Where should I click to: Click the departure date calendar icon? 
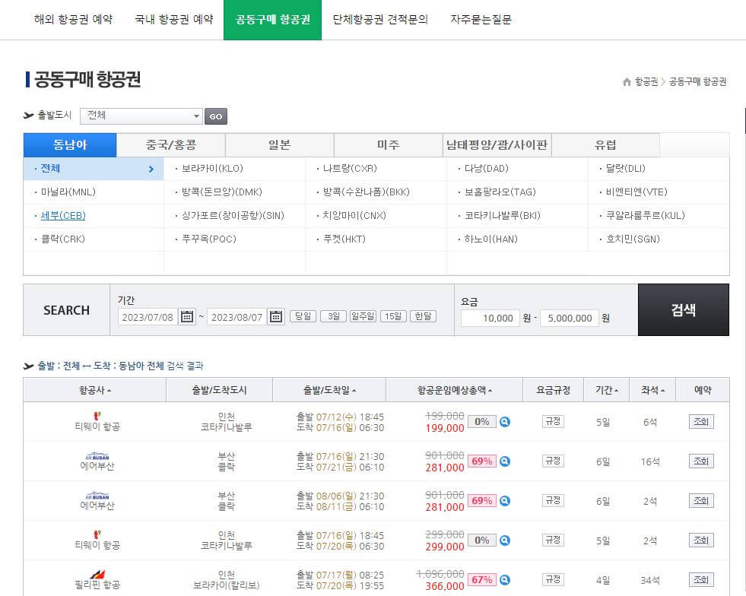186,317
